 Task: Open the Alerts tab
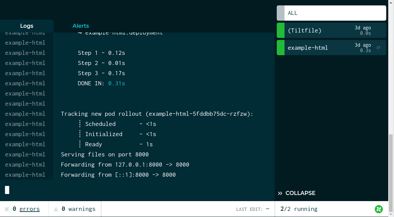point(81,26)
